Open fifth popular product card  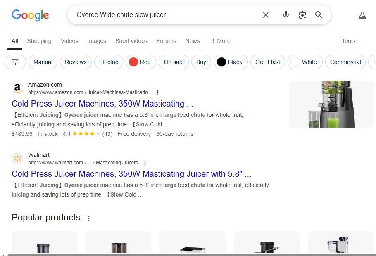point(340,242)
